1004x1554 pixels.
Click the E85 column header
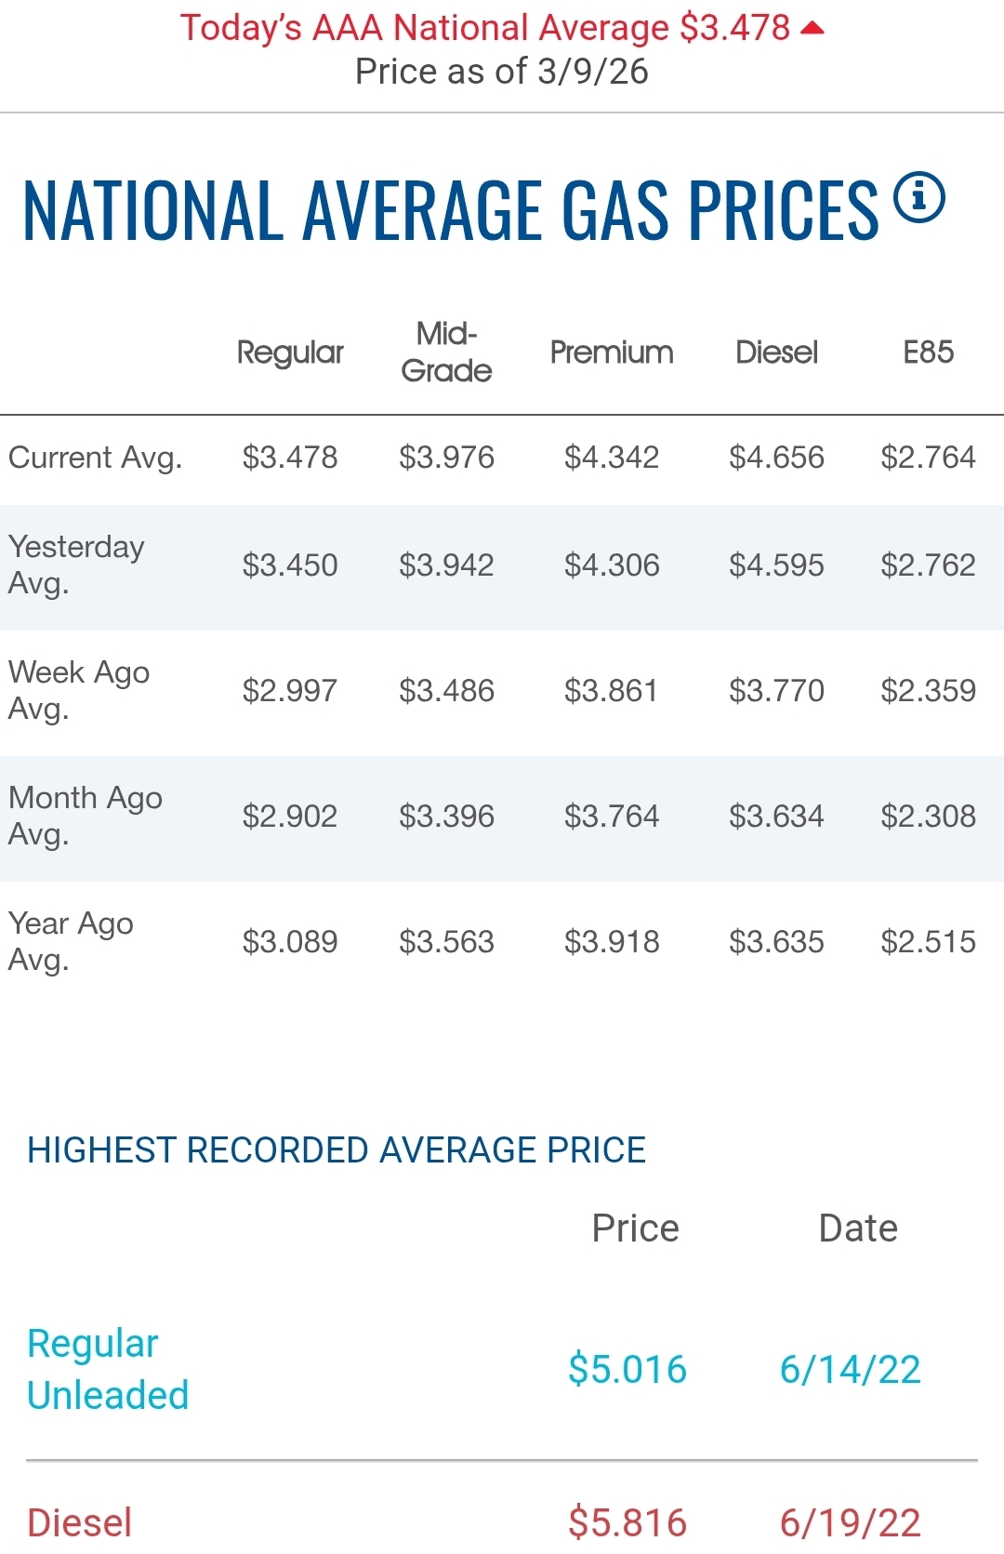tap(928, 352)
